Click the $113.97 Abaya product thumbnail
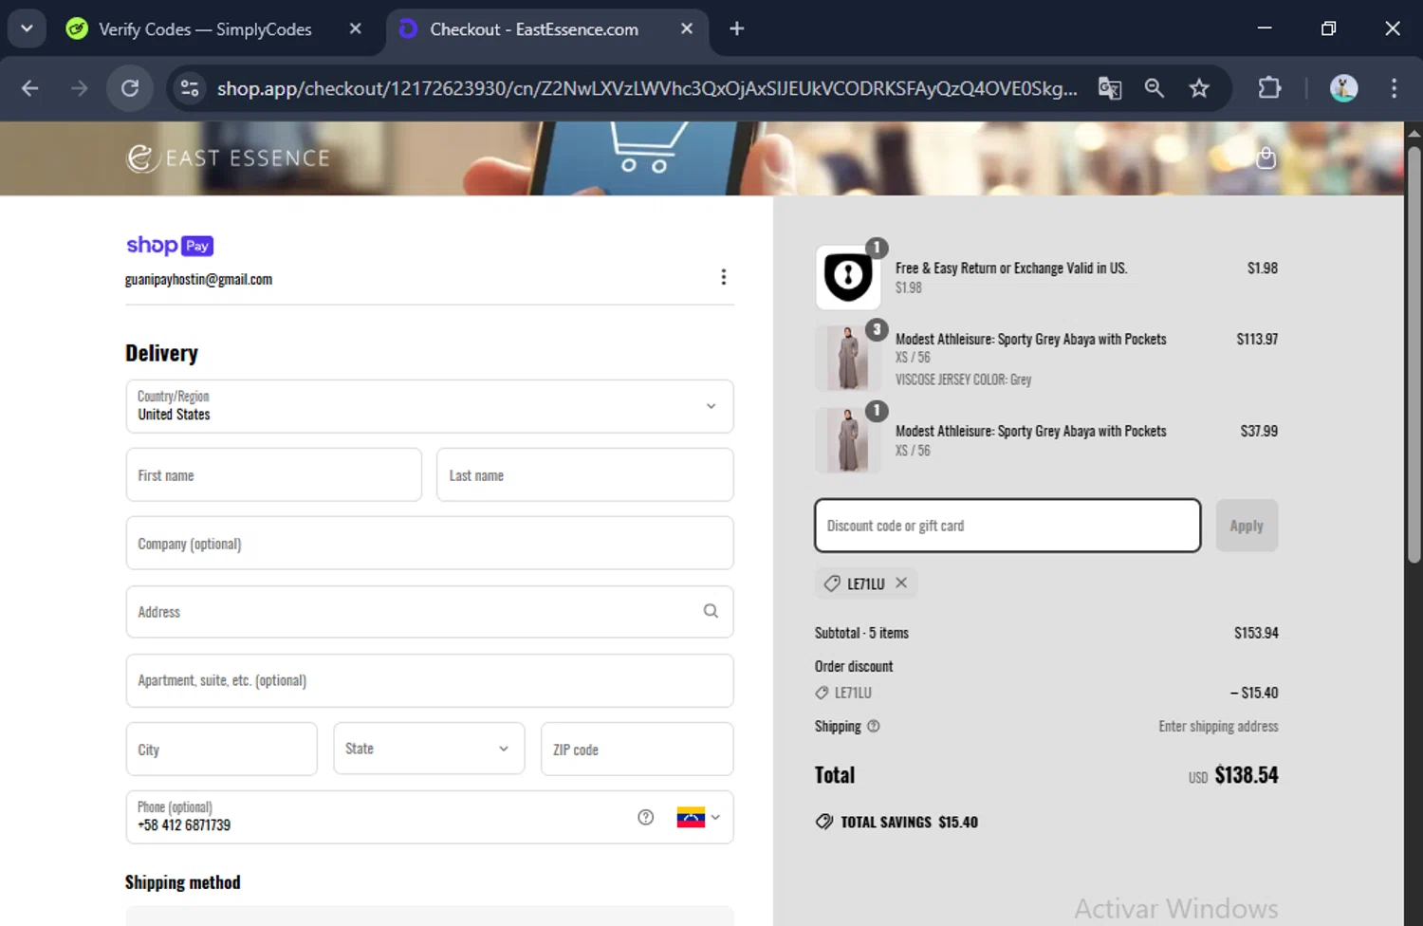Viewport: 1423px width, 926px height. point(848,358)
